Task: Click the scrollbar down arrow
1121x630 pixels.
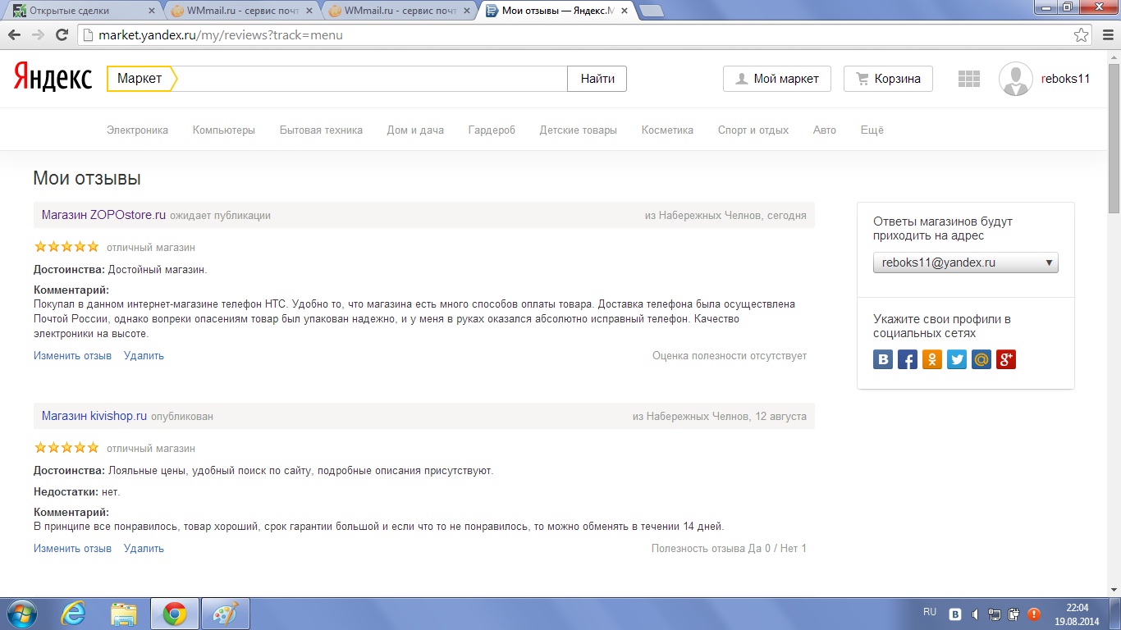Action: click(x=1114, y=589)
